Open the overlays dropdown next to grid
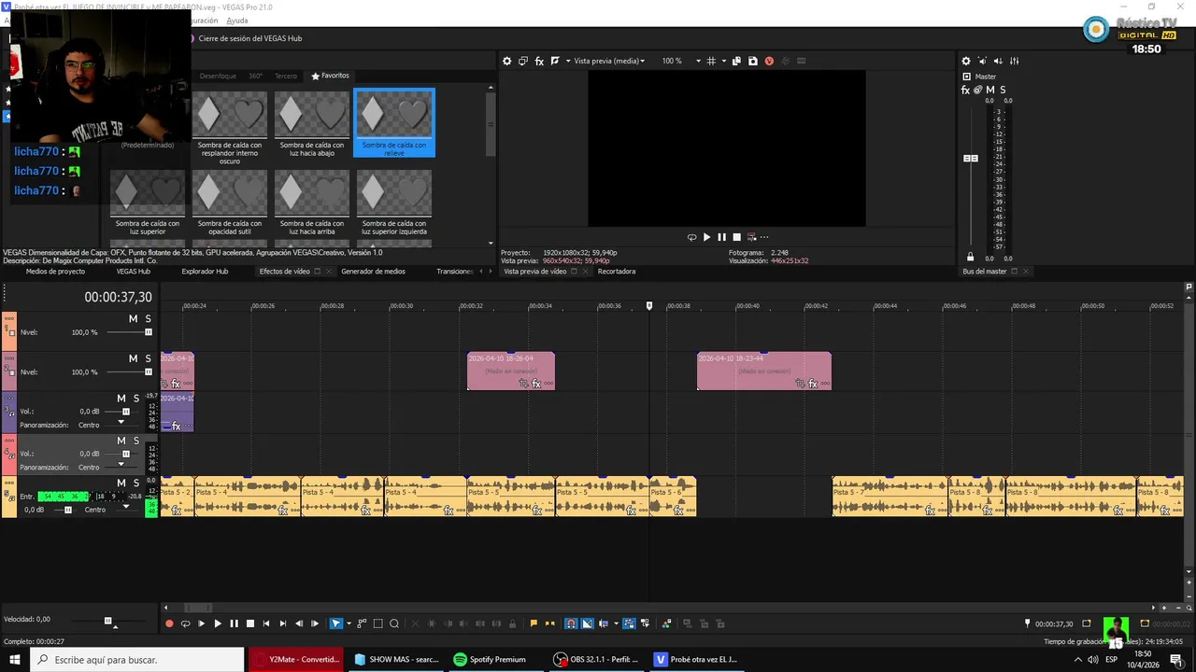1196x672 pixels. (723, 61)
